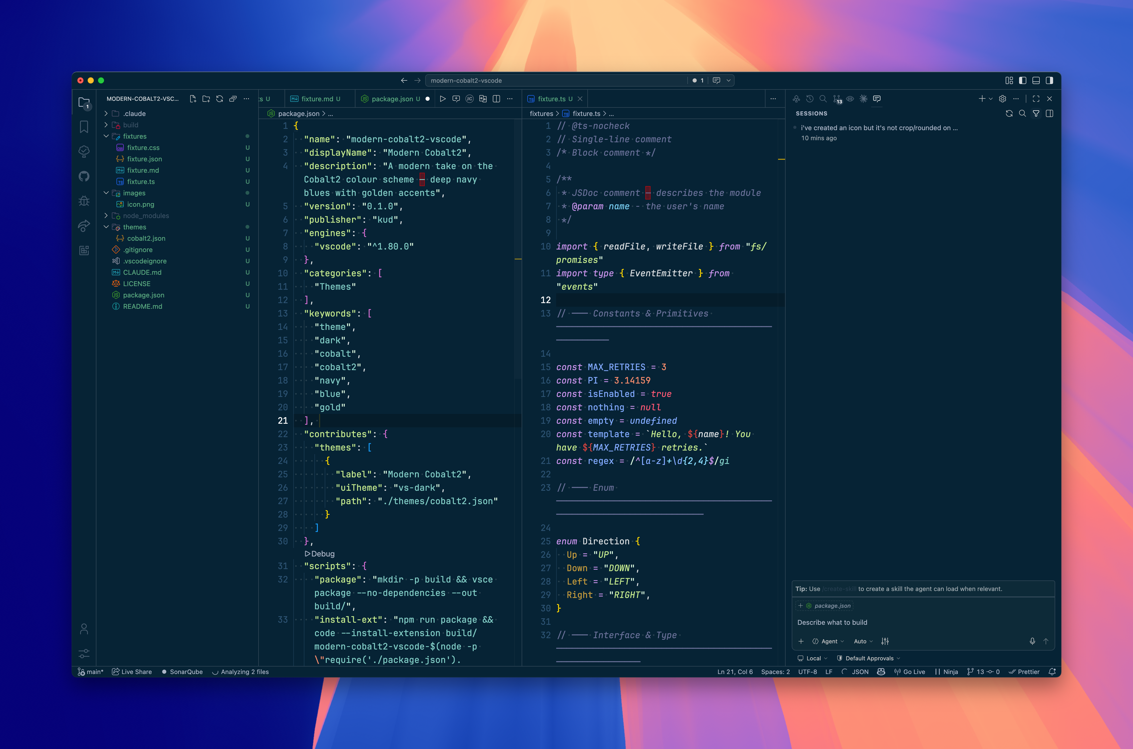Open the Manage settings sliders icon
The height and width of the screenshot is (749, 1133).
tap(84, 653)
